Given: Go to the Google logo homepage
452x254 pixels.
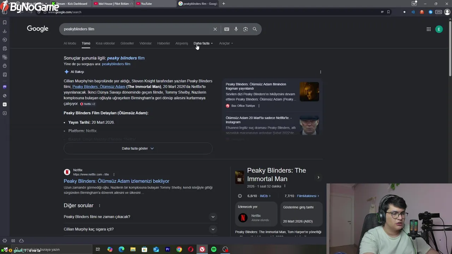Looking at the screenshot, I should (38, 29).
